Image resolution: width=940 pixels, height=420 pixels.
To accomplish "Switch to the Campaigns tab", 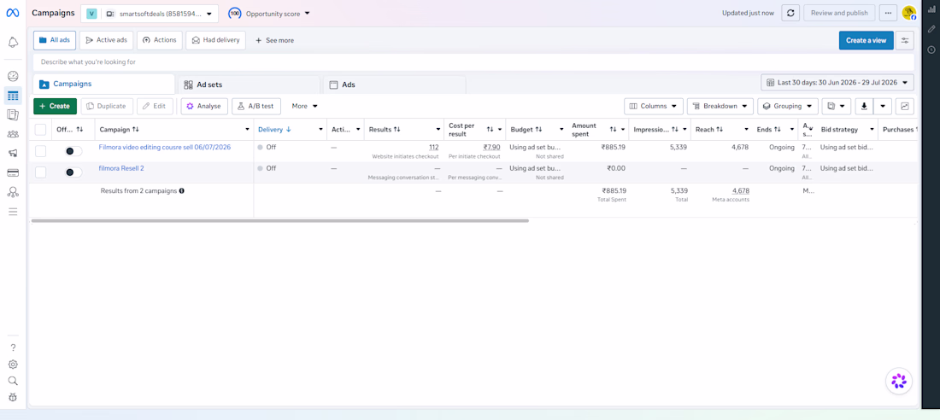I will [103, 84].
